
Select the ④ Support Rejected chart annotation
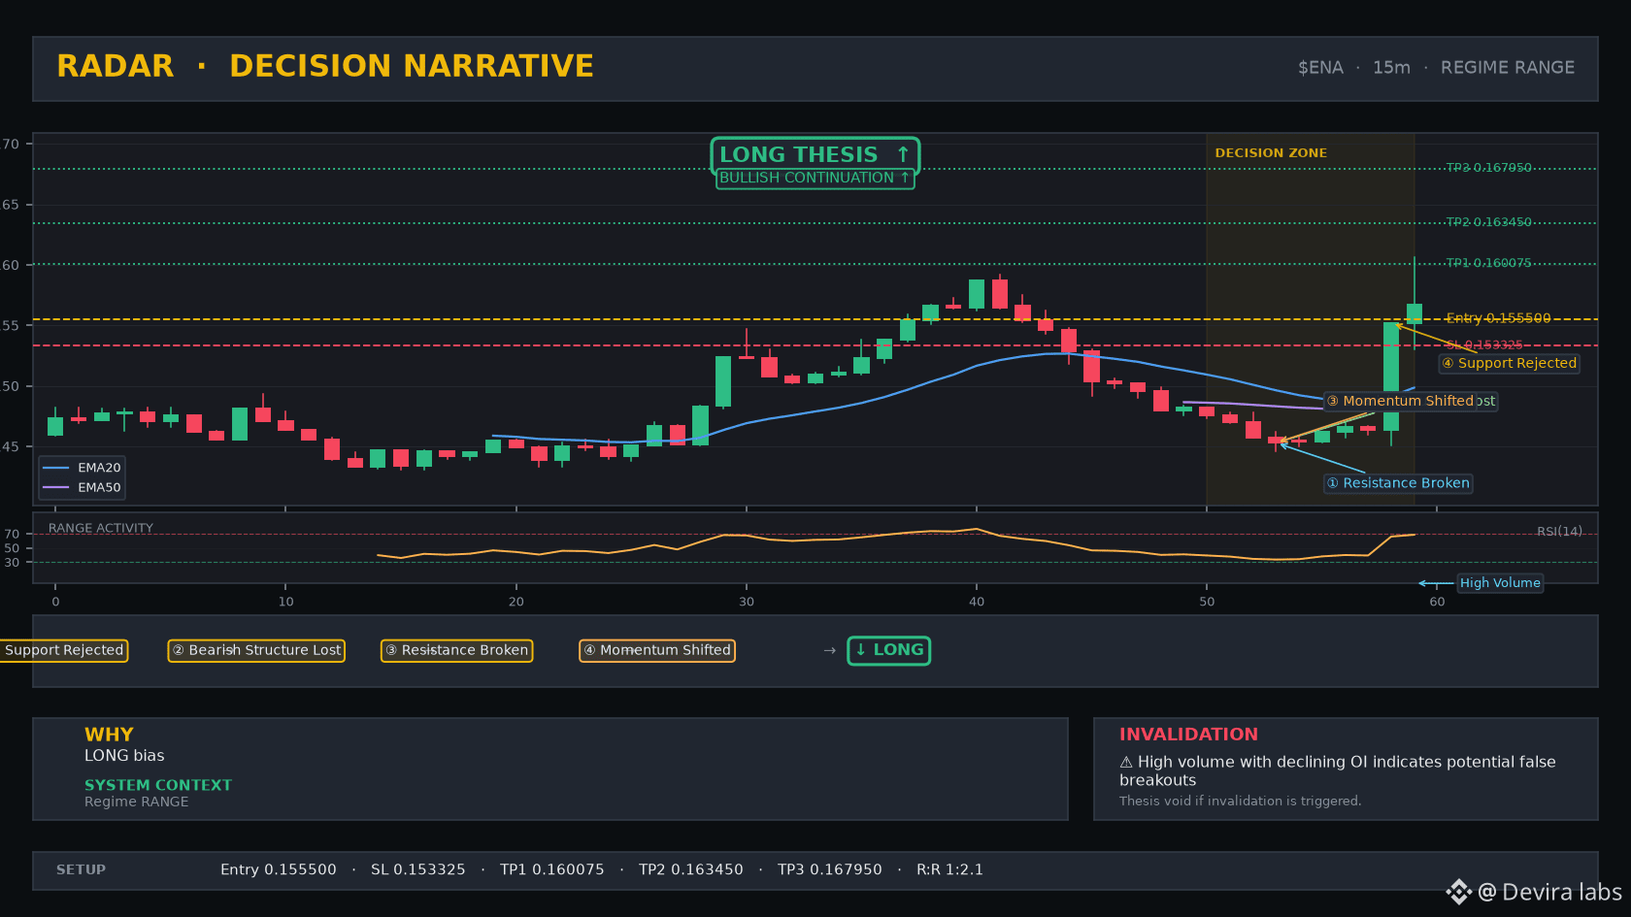click(1510, 363)
